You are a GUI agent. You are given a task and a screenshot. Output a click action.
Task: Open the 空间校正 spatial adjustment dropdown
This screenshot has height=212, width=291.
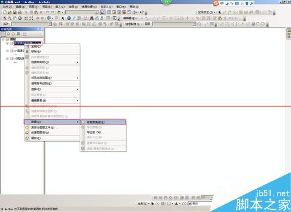click(207, 12)
